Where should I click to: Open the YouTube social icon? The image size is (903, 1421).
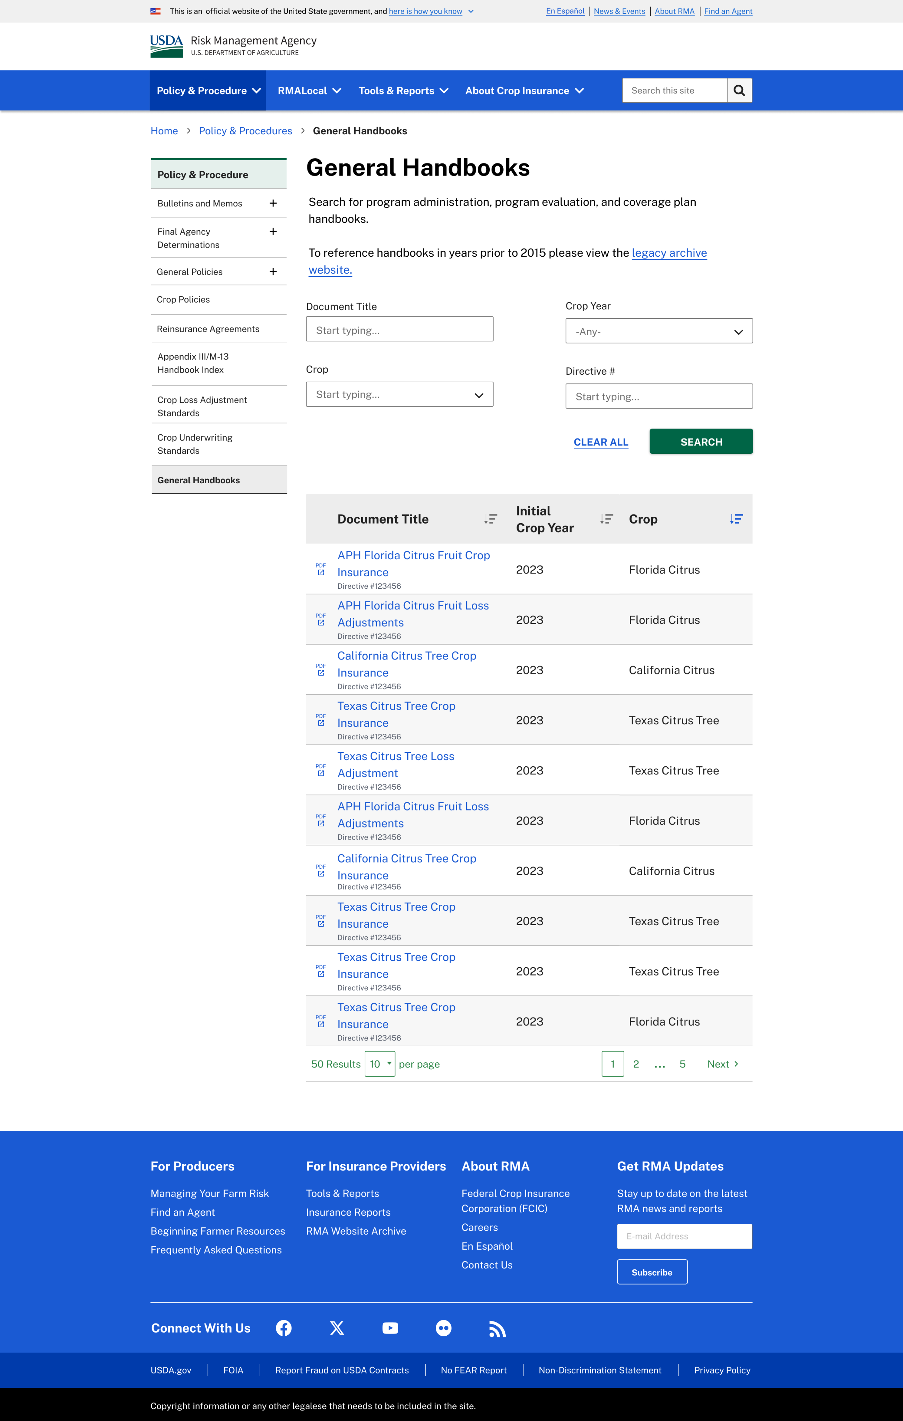tap(390, 1328)
